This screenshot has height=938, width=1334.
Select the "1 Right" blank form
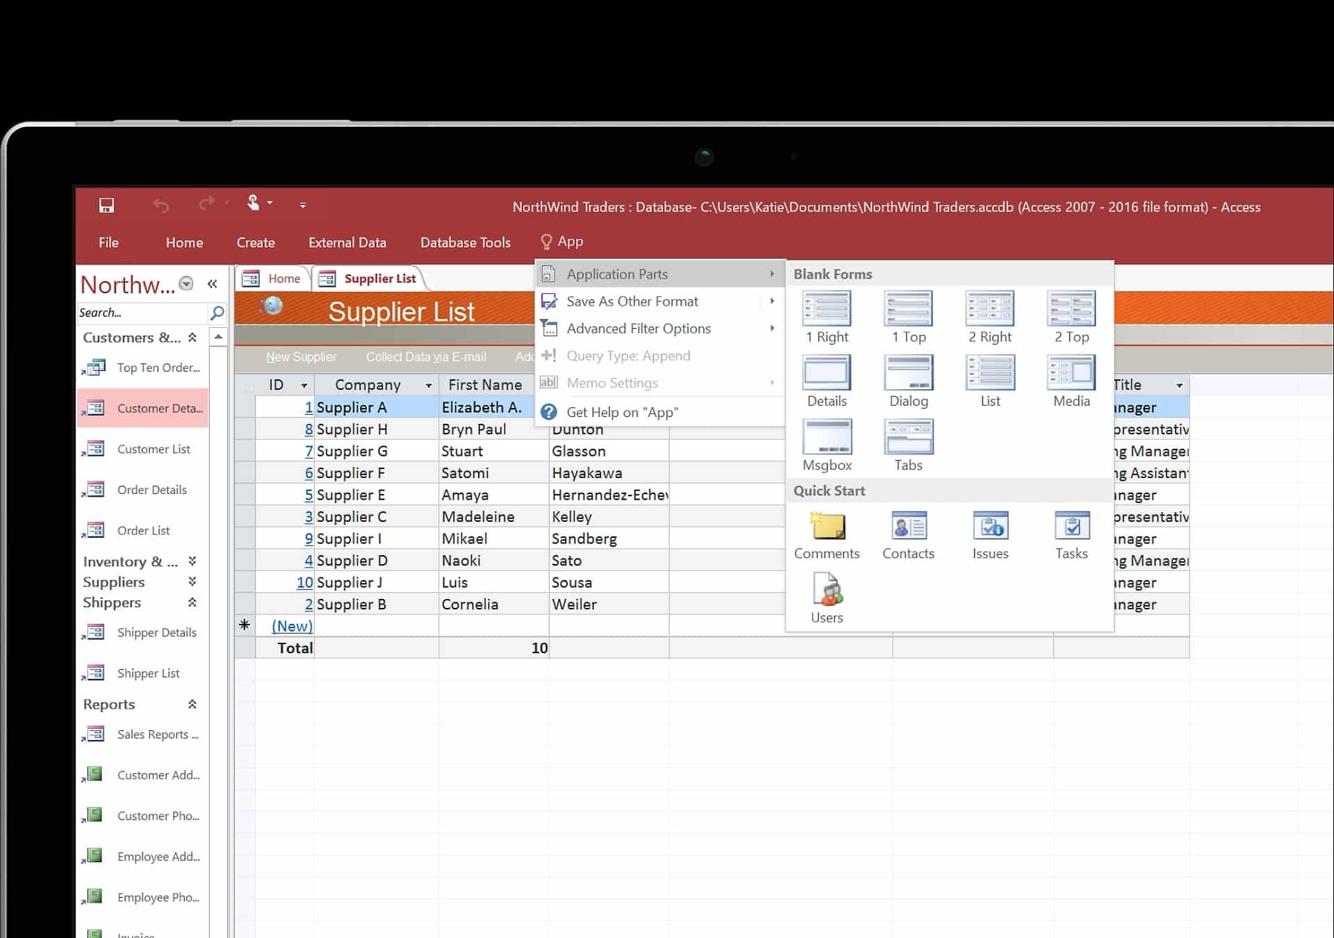point(827,318)
